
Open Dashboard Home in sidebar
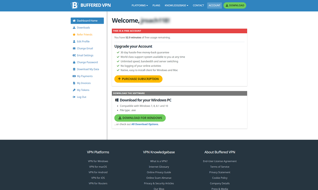click(87, 21)
